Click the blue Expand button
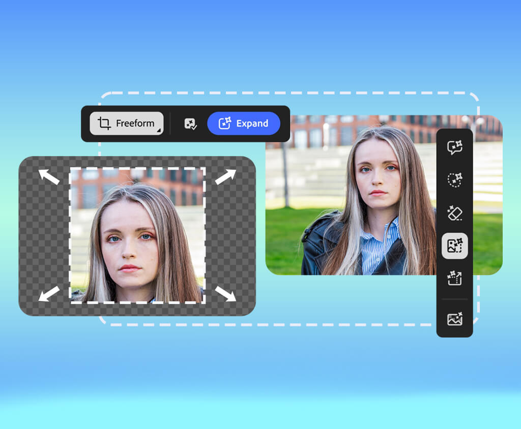The image size is (521, 429). click(x=244, y=124)
